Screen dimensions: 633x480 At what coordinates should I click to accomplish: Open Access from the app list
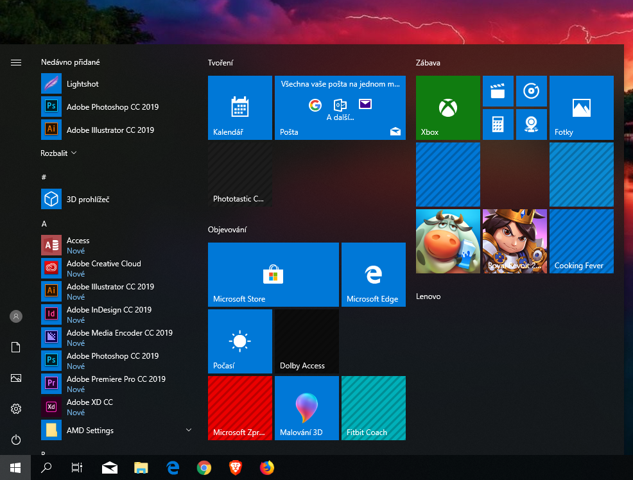(117, 245)
